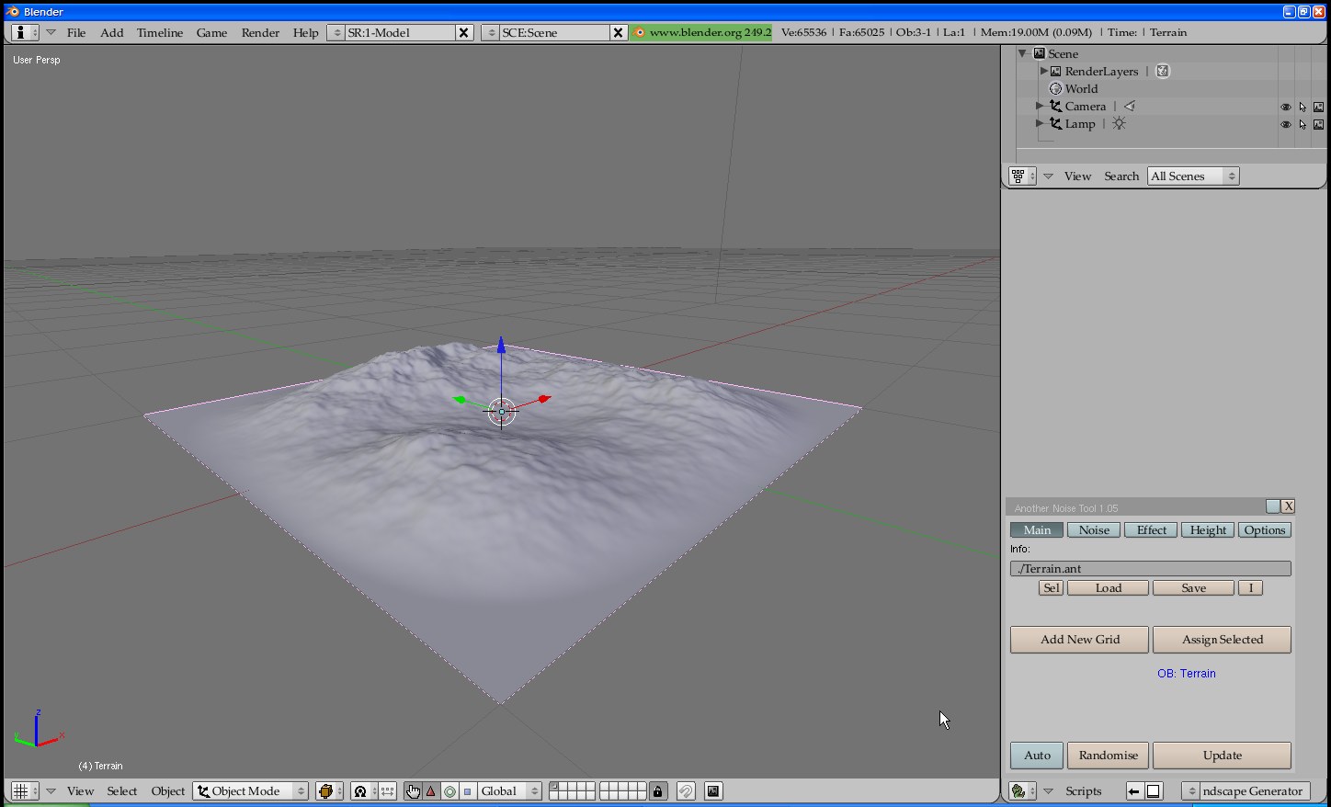Click the Camera data icon in outliner
1331x807 pixels.
1130,107
